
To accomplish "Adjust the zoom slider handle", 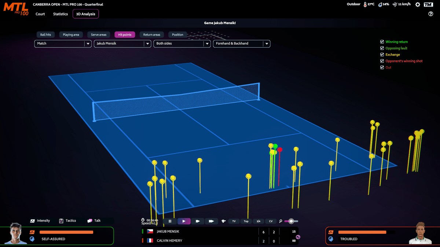I will click(x=291, y=221).
